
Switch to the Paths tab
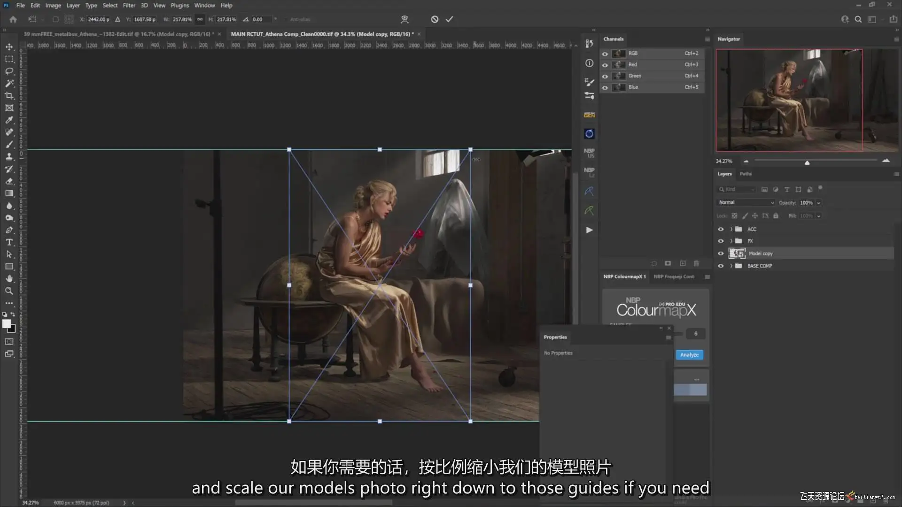[746, 174]
